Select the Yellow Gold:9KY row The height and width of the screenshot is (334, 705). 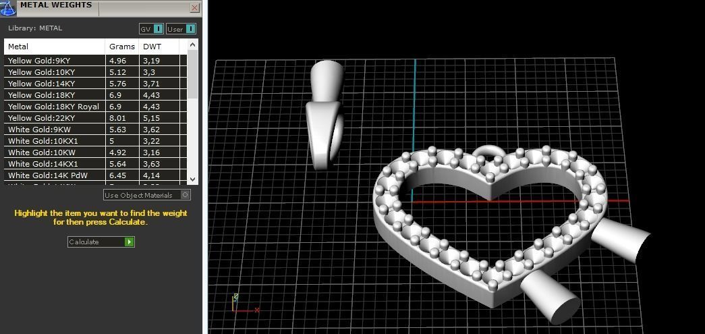[x=96, y=60]
